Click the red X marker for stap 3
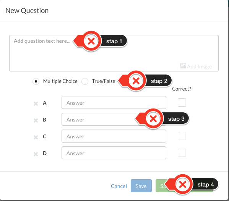The height and width of the screenshot is (201, 229). (153, 118)
